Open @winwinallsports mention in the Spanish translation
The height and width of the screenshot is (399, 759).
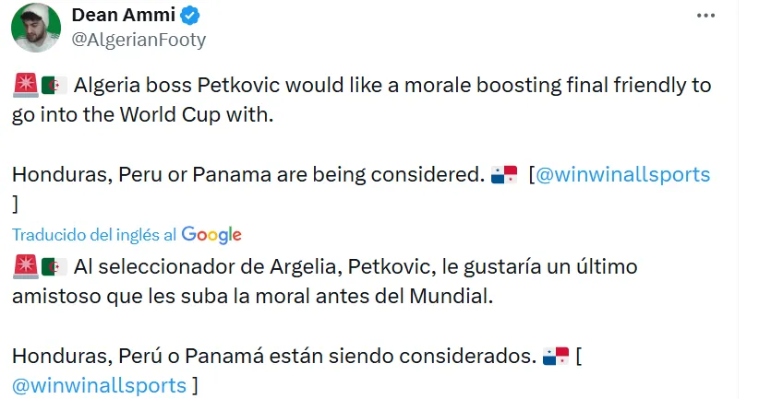(x=100, y=384)
